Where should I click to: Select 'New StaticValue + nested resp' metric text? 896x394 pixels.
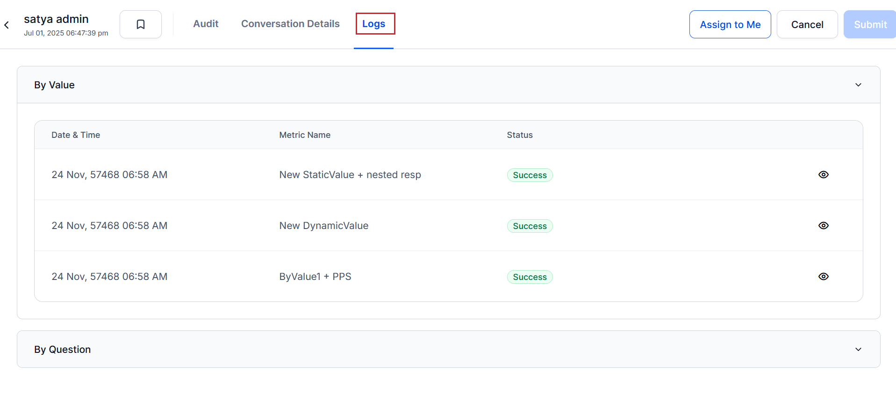pyautogui.click(x=350, y=175)
